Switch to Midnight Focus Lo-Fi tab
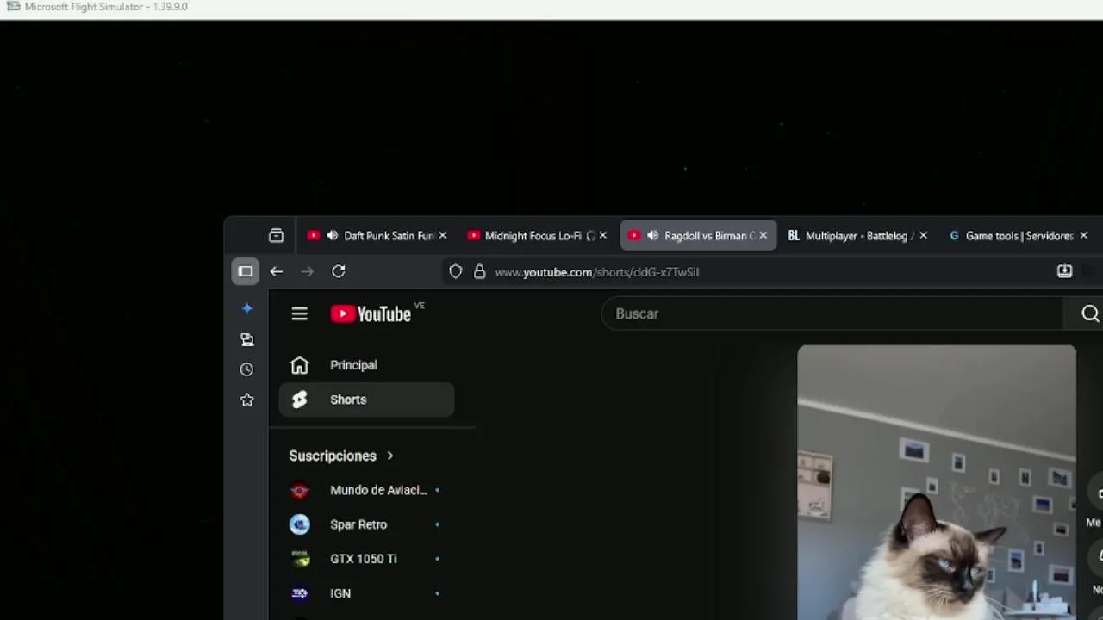Screen dimensions: 1103x620 coord(537,235)
